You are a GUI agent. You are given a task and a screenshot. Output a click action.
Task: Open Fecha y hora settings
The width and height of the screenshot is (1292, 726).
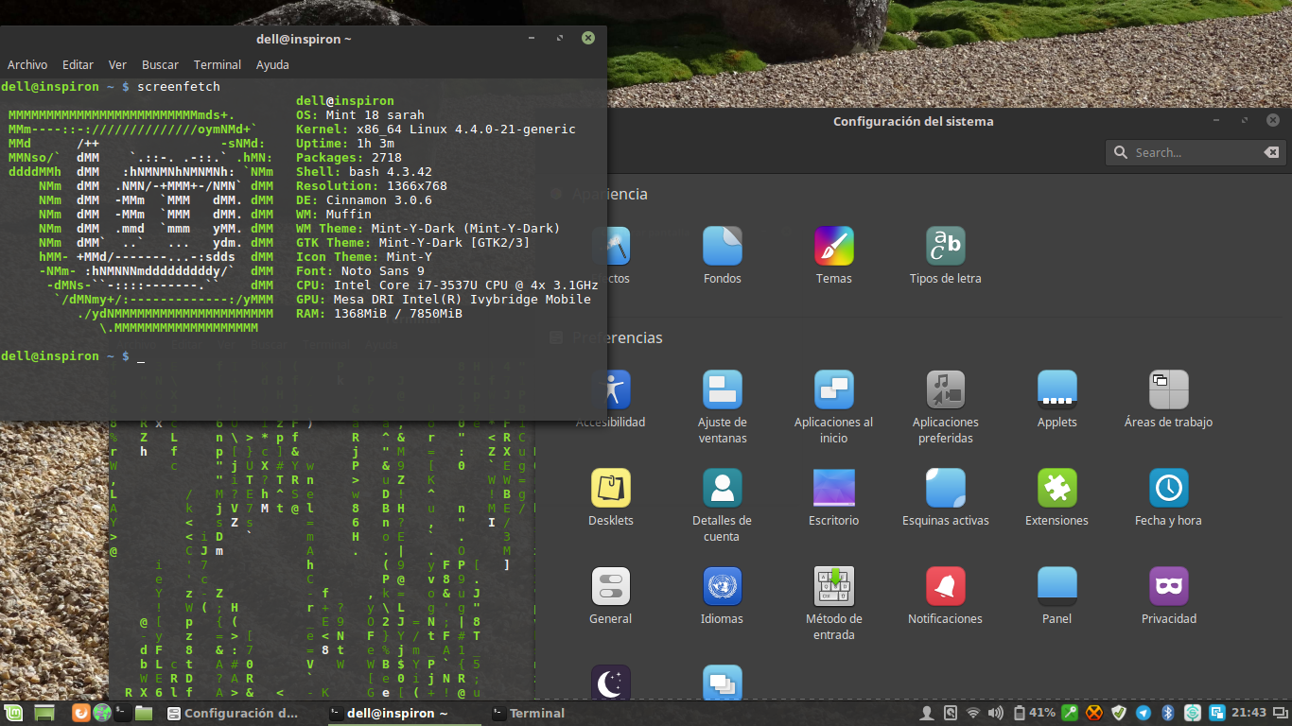click(x=1169, y=488)
